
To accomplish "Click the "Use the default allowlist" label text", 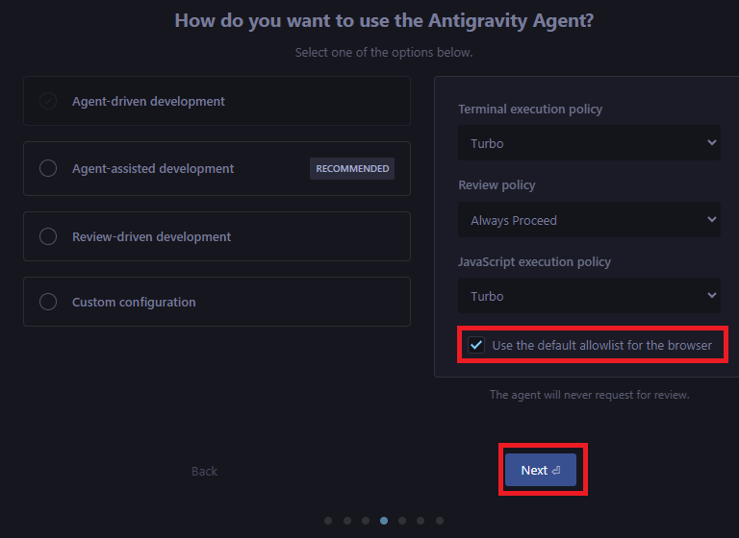I will point(601,345).
